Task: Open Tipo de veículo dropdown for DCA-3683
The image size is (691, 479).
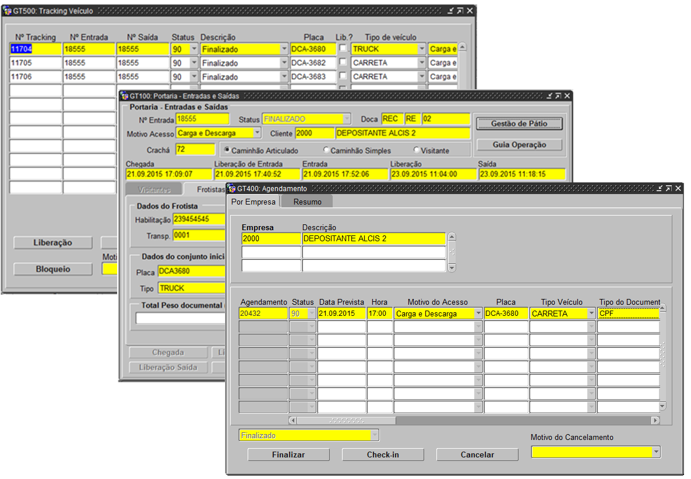Action: [422, 77]
